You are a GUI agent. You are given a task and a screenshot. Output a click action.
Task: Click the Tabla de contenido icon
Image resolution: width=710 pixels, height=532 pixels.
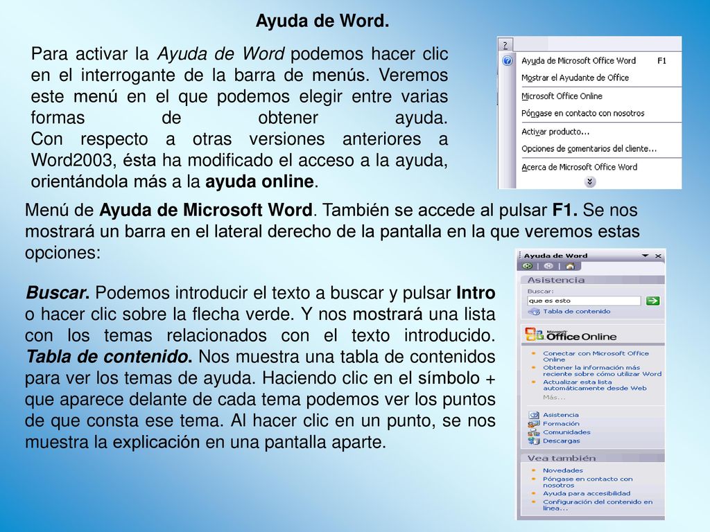(535, 312)
